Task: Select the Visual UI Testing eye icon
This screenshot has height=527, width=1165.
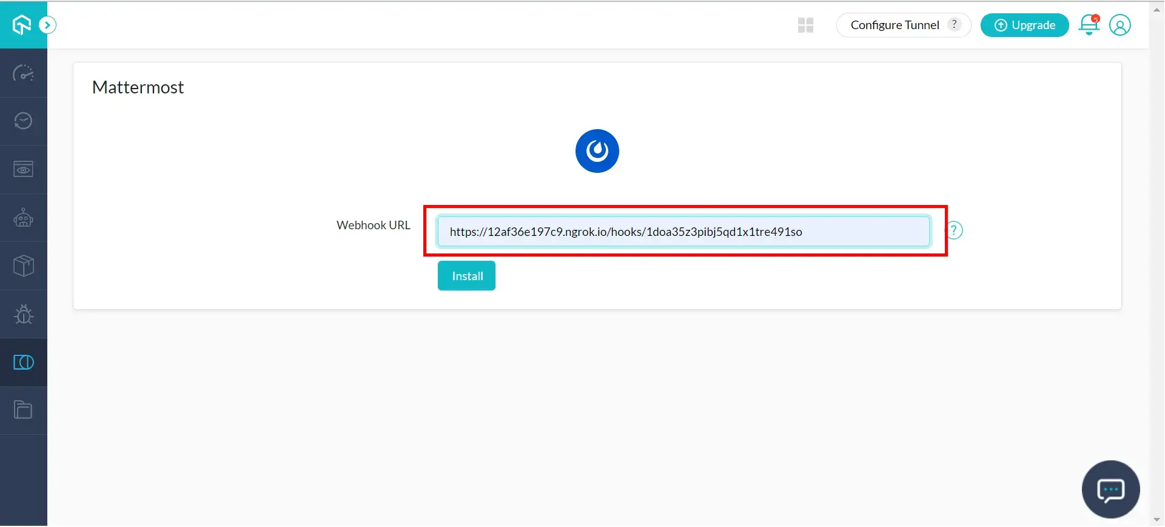Action: pos(23,169)
